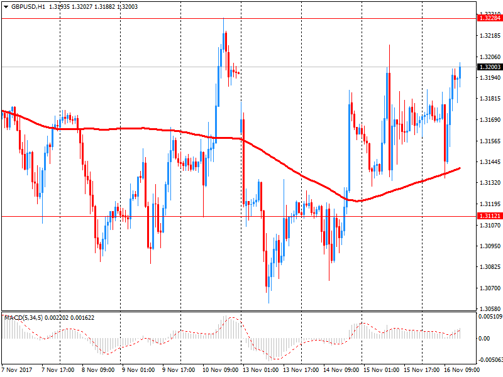Viewport: 503px width, 377px height.
Task: Click the 9 Nov 17:00 time axis label
Action: (x=179, y=370)
